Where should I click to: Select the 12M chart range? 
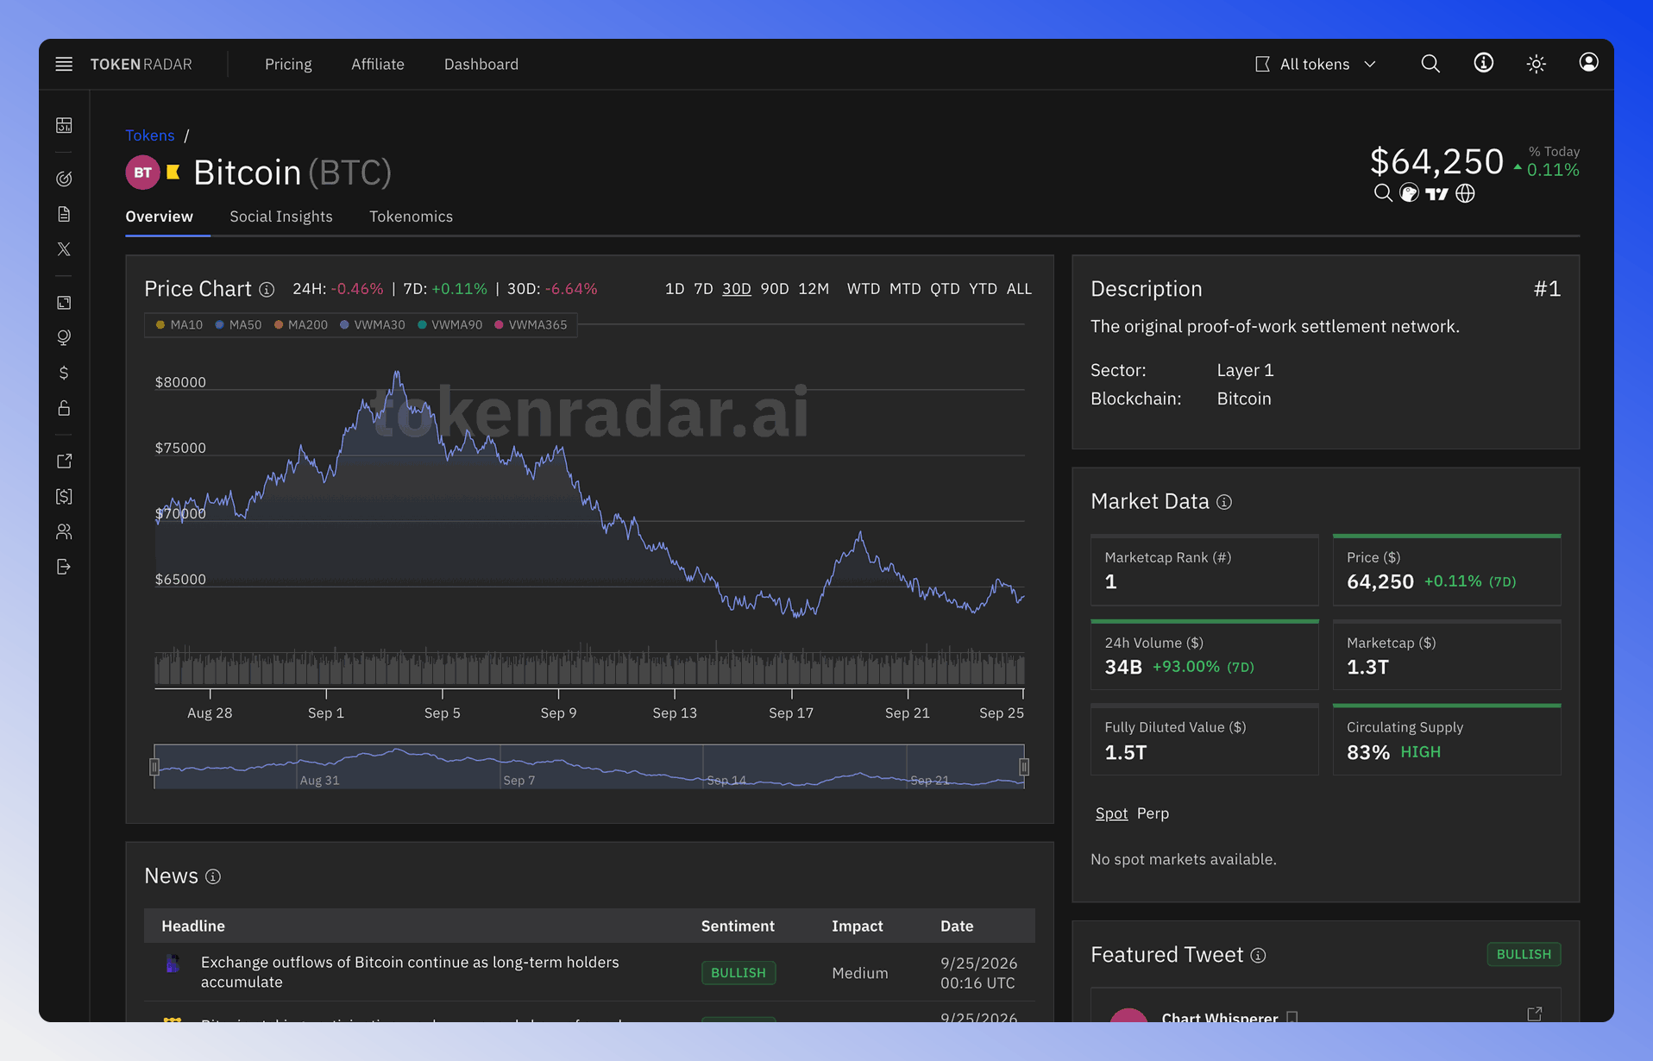point(814,289)
